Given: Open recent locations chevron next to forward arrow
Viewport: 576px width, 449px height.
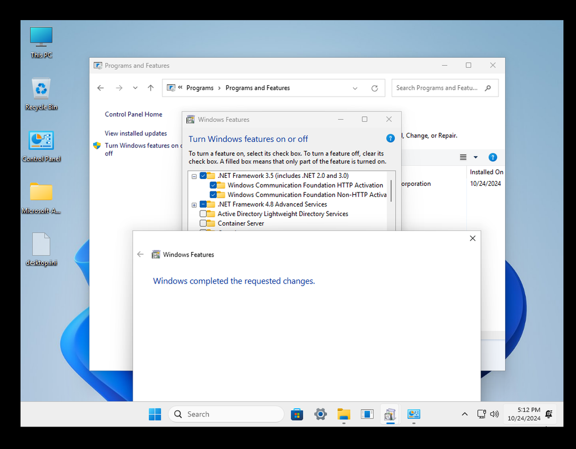Looking at the screenshot, I should [x=135, y=88].
